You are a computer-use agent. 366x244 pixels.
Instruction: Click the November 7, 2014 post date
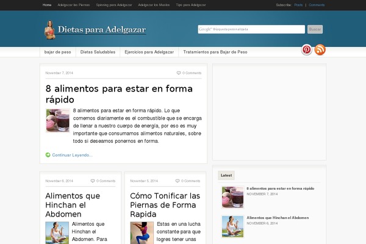[59, 73]
